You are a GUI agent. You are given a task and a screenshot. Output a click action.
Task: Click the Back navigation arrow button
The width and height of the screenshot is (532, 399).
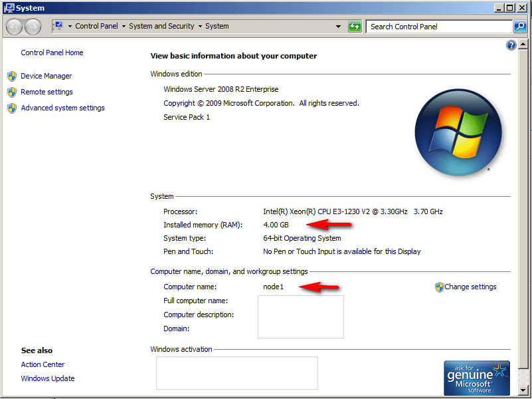point(15,27)
